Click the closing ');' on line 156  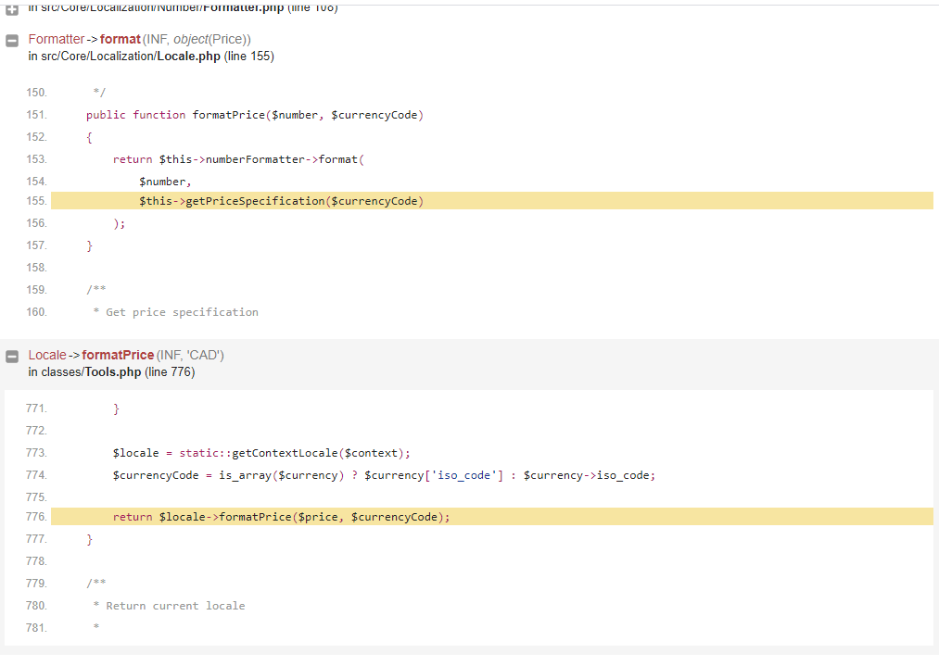pos(120,224)
